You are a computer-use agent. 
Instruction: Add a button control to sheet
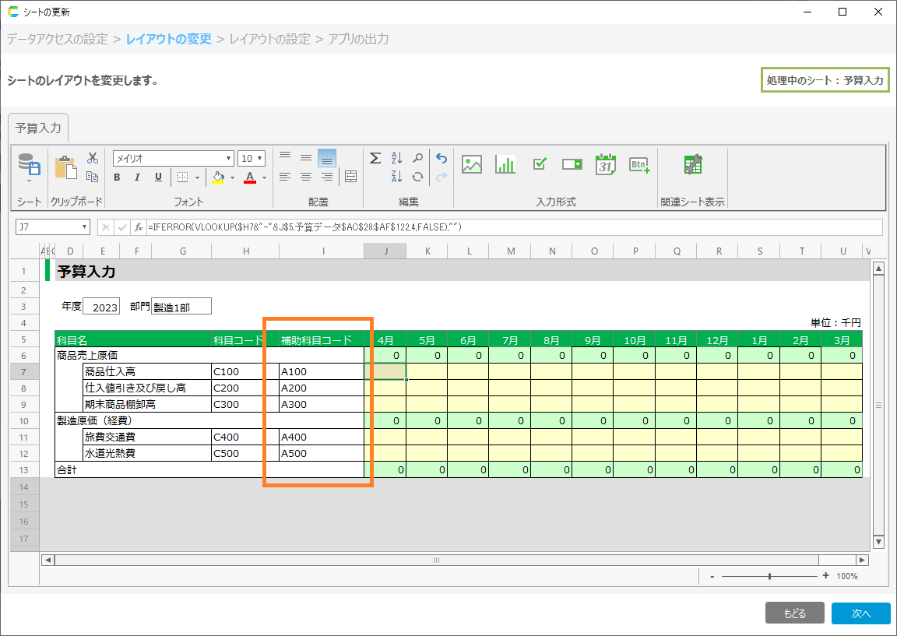coord(639,164)
